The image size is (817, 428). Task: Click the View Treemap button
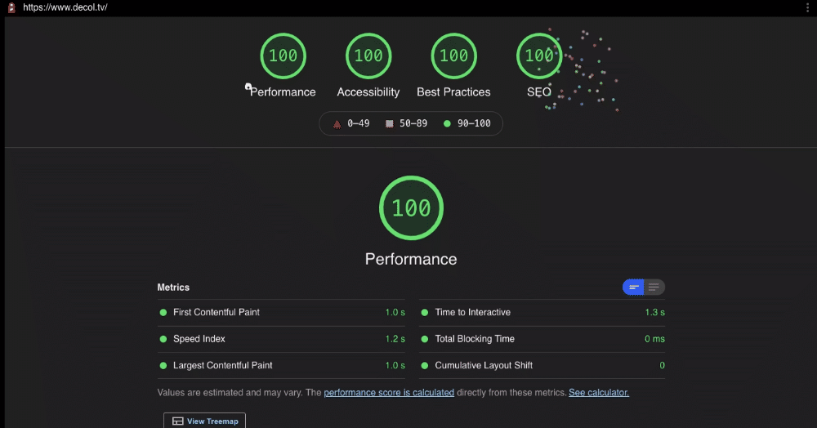(x=205, y=421)
